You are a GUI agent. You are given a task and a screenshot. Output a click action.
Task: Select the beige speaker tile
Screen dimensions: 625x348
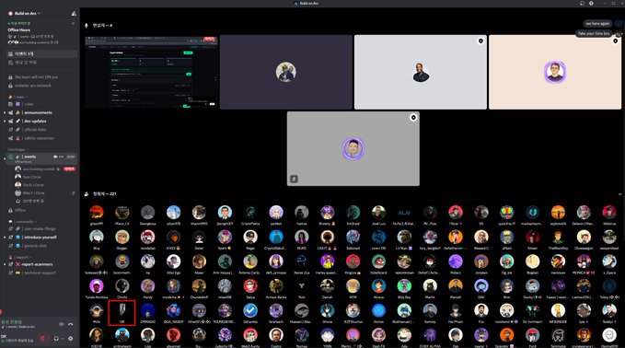click(555, 72)
